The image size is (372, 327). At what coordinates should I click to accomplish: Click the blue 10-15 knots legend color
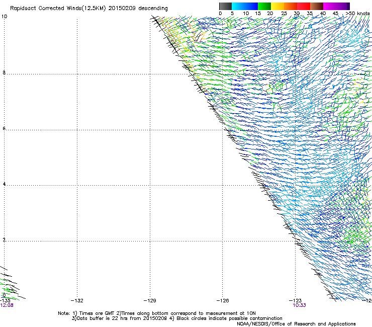pos(251,6)
